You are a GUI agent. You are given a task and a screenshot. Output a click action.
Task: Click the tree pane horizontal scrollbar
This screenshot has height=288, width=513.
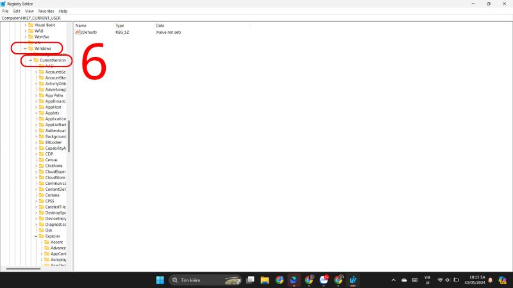click(x=23, y=269)
